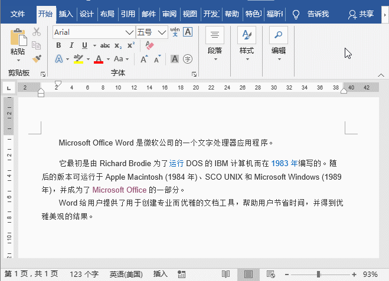Screen dimensions: 389x281
Task: Open Font dialog launcher
Action: [194, 74]
